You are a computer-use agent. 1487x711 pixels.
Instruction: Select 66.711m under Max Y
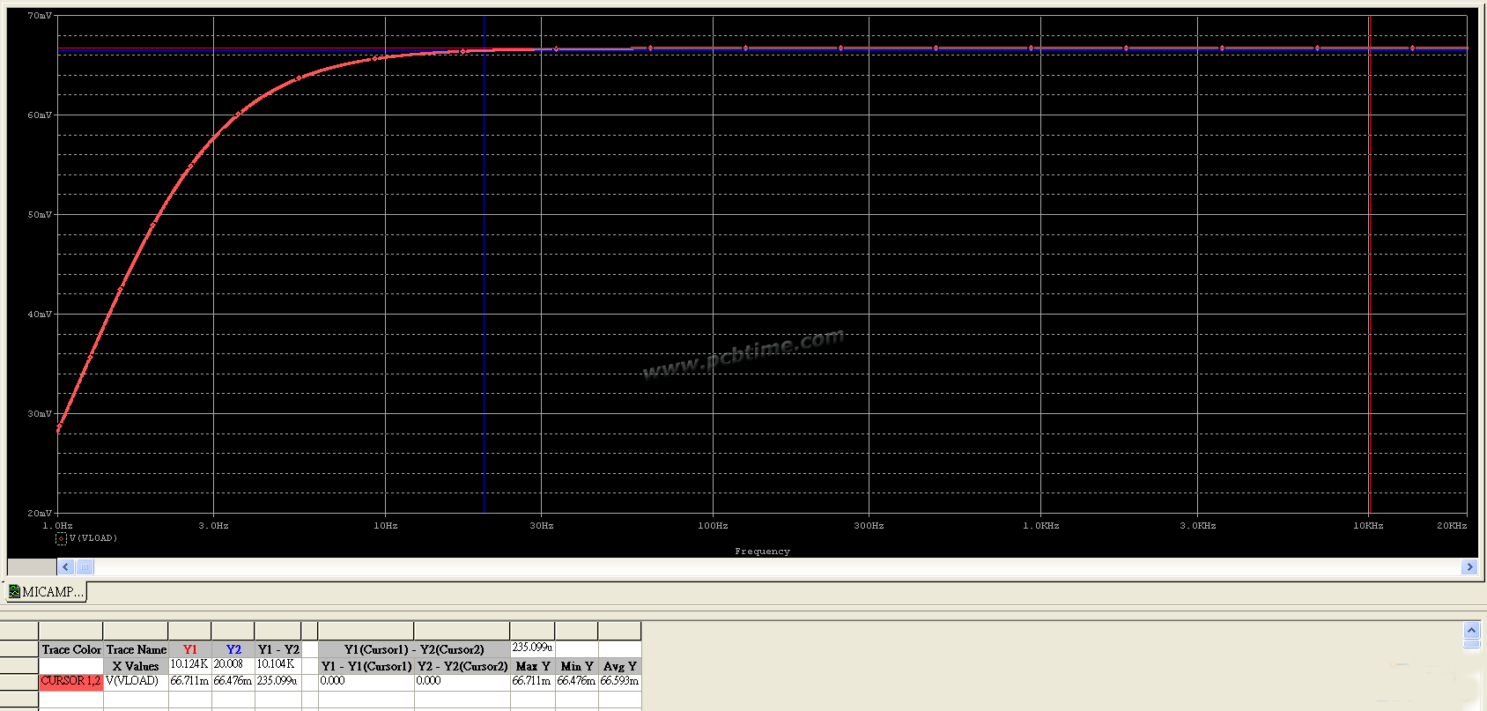[x=532, y=681]
